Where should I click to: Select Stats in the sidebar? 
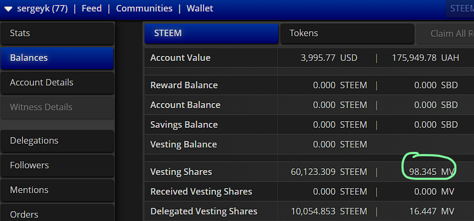tap(57, 33)
